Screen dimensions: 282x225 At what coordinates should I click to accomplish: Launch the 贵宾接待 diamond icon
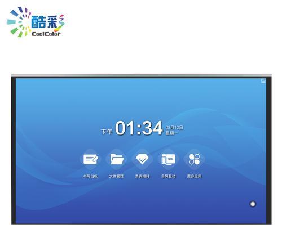point(142,159)
